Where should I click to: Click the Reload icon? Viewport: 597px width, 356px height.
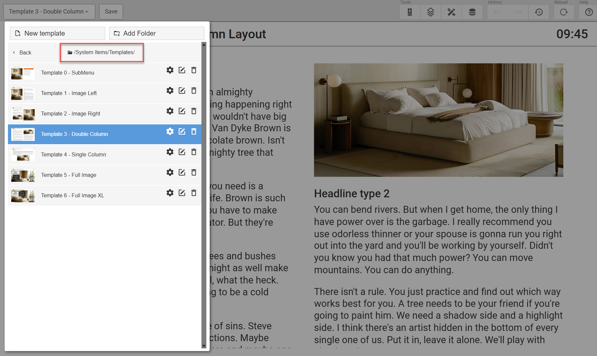coord(564,12)
